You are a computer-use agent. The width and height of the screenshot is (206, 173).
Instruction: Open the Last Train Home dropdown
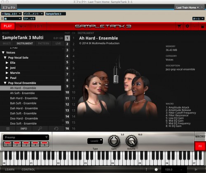[187, 7]
